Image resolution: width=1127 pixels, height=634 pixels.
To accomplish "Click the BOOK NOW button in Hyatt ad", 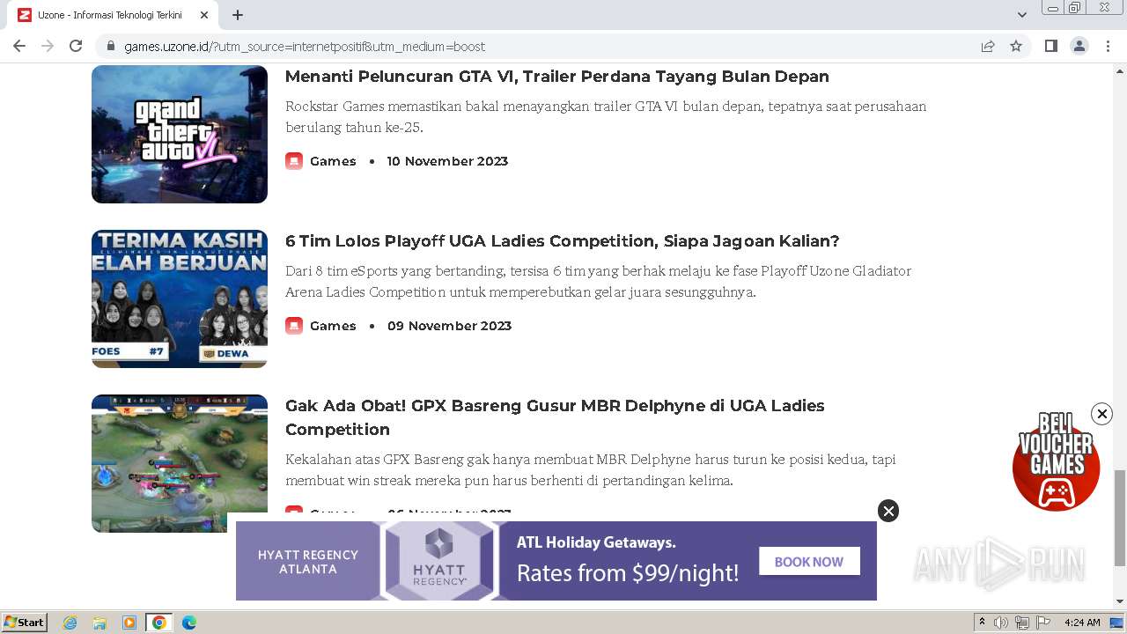I will click(x=809, y=562).
